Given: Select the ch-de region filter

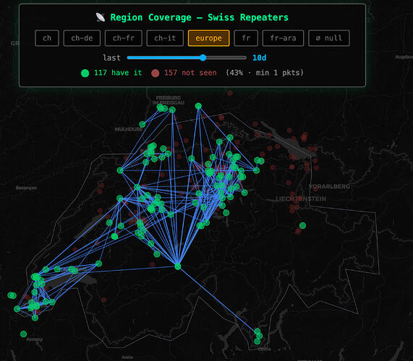Looking at the screenshot, I should 82,38.
